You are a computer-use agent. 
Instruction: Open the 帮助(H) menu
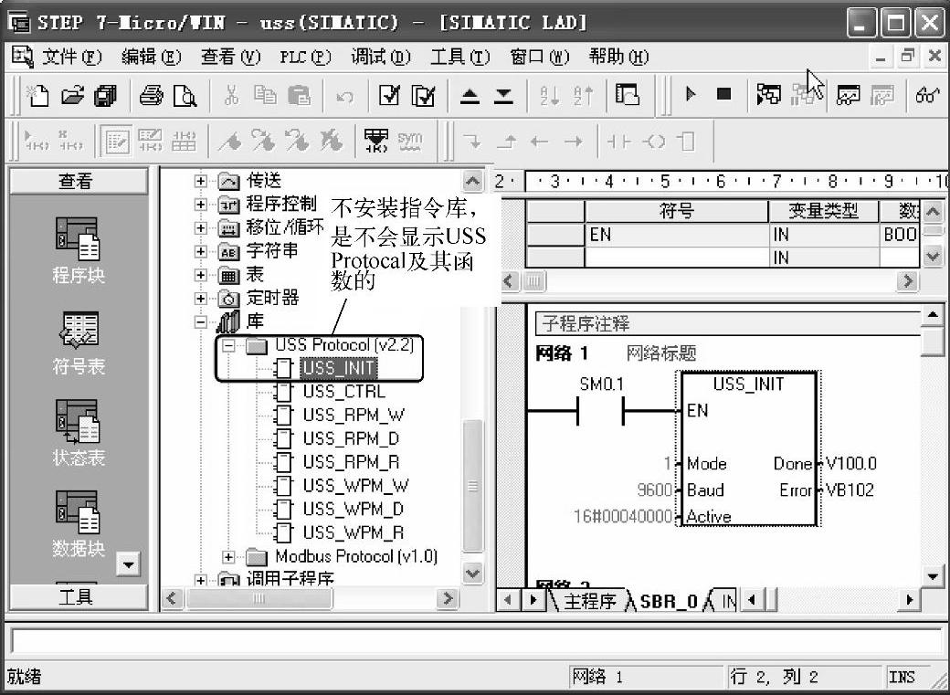coord(618,57)
